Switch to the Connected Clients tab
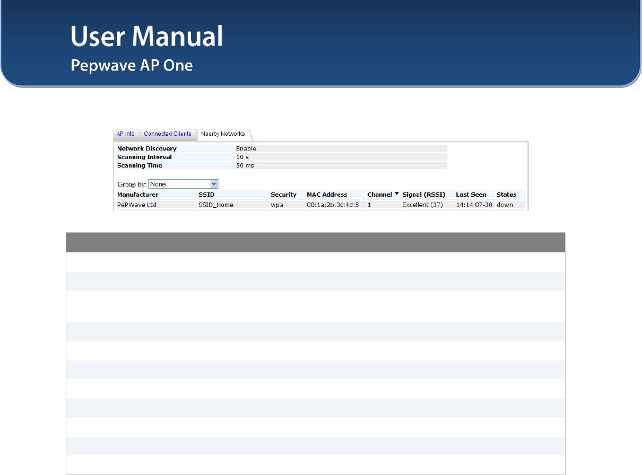Viewport: 642px width, 475px height. click(x=168, y=134)
